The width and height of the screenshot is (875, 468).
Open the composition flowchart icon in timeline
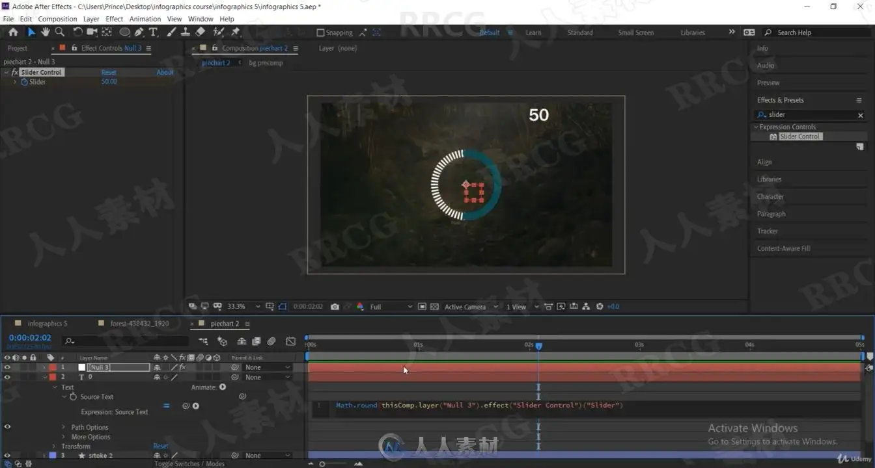[x=204, y=341]
